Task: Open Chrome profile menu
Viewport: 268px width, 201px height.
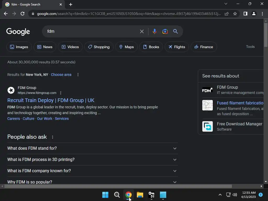Action: coord(254,14)
